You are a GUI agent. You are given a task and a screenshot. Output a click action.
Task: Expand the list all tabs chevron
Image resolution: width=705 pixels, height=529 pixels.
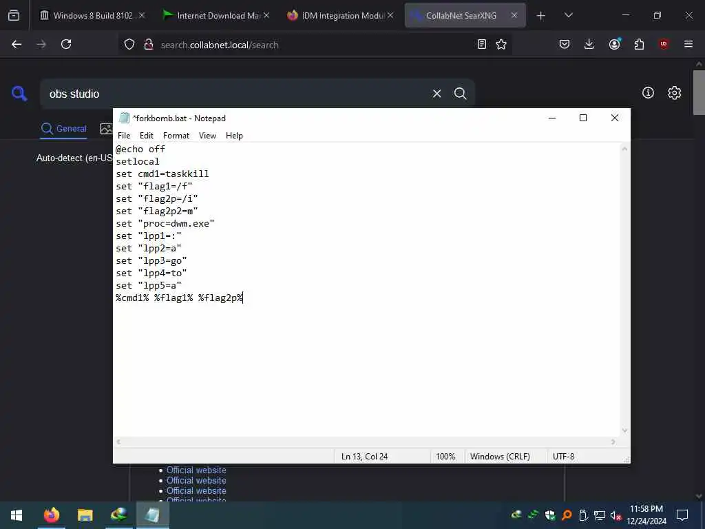[568, 15]
